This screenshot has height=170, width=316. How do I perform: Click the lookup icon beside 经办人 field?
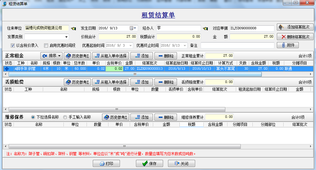click(205, 28)
